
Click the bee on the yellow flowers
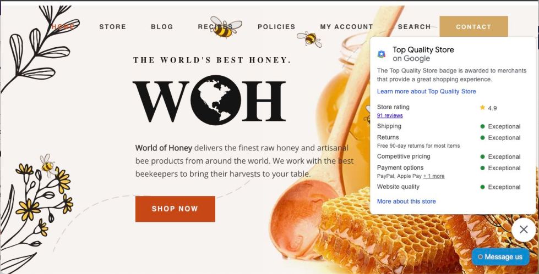pos(47,165)
